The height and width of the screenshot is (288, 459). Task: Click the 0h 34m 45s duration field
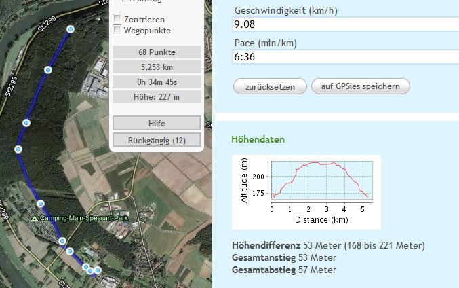(x=156, y=82)
